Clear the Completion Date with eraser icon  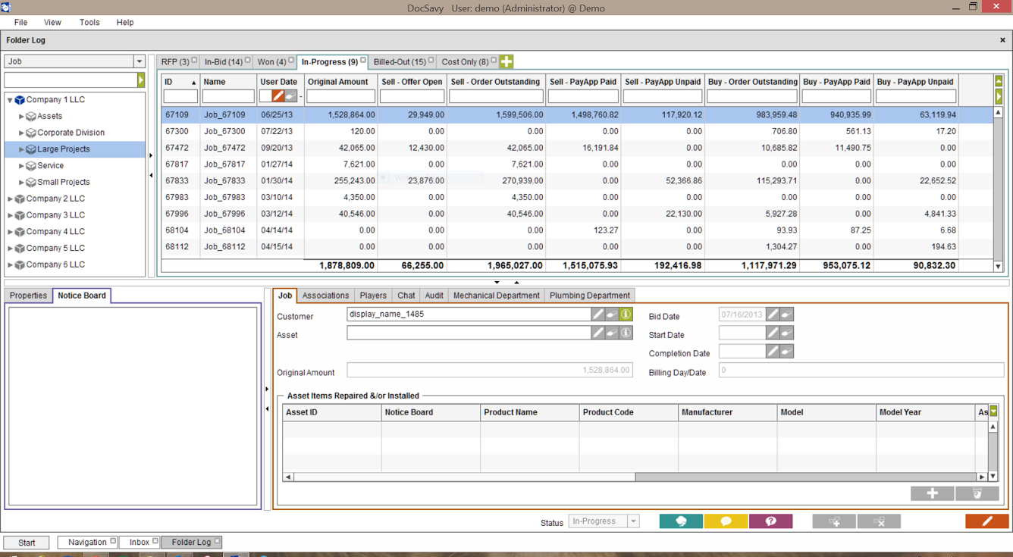(x=786, y=351)
